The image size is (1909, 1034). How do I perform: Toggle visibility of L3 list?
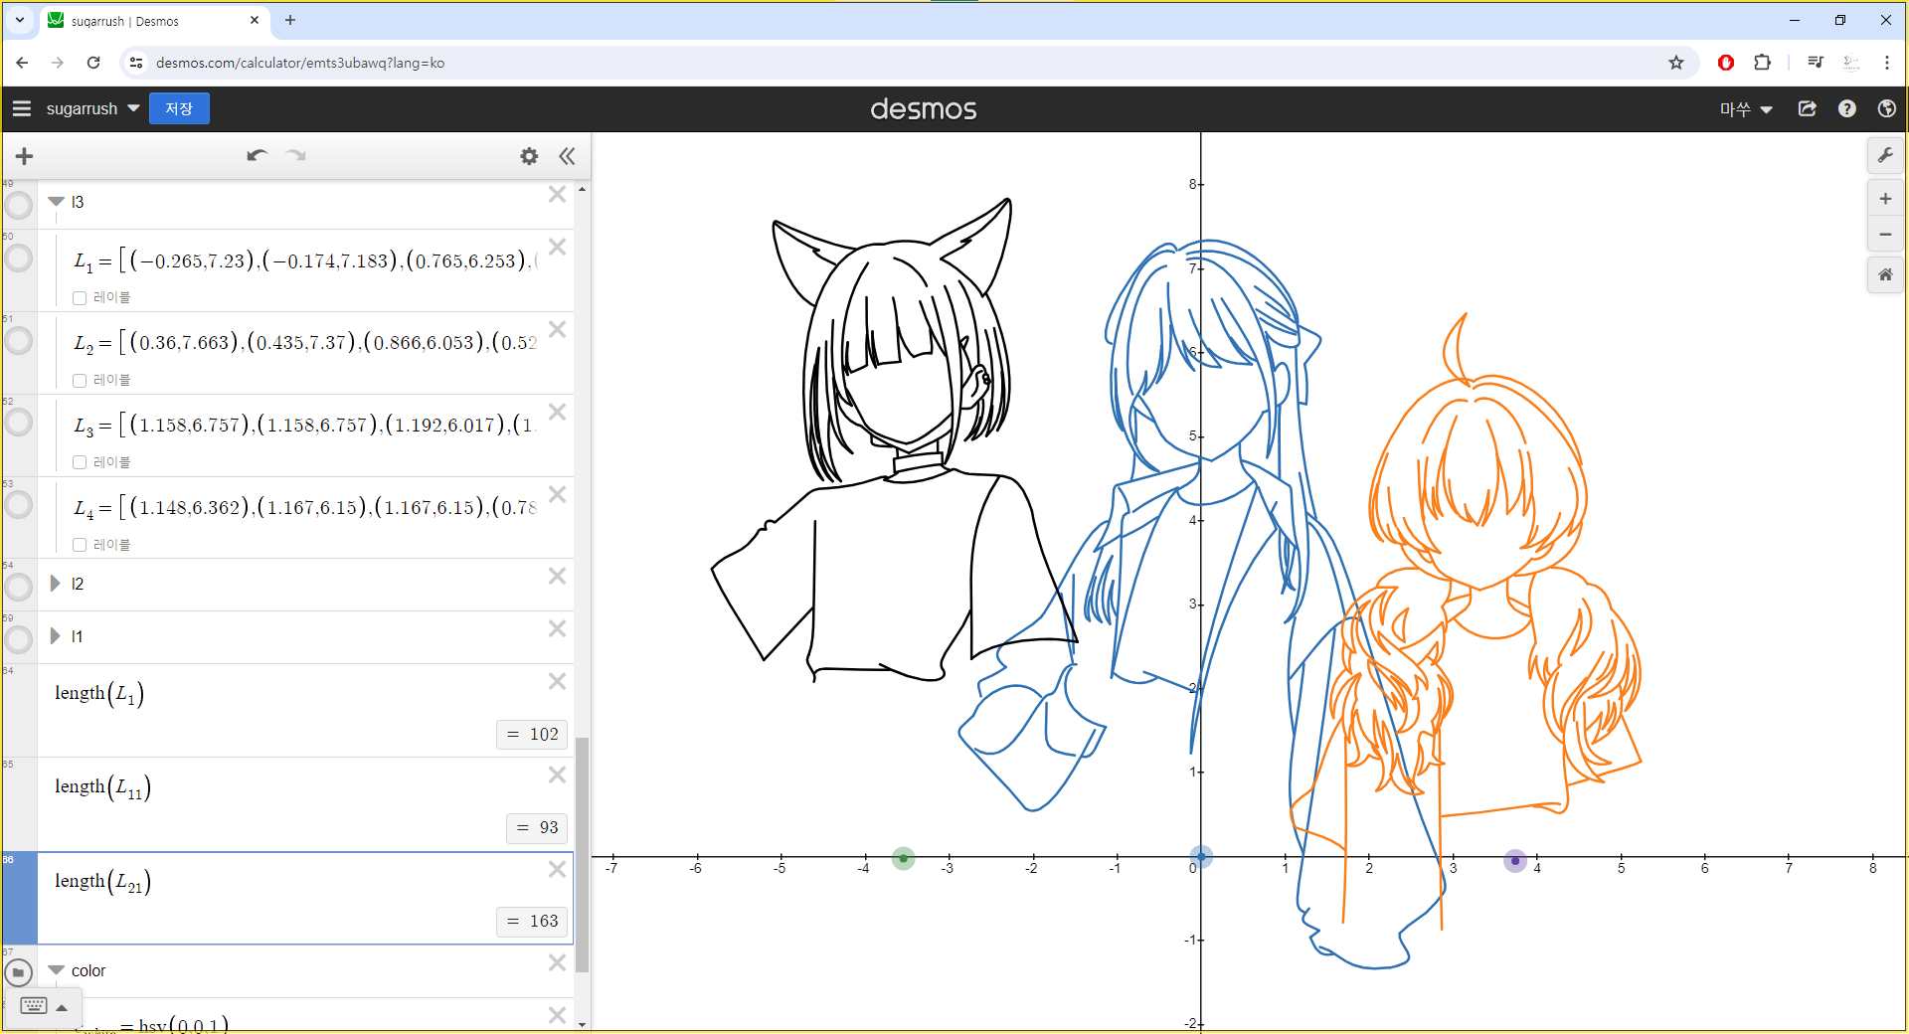click(x=19, y=423)
